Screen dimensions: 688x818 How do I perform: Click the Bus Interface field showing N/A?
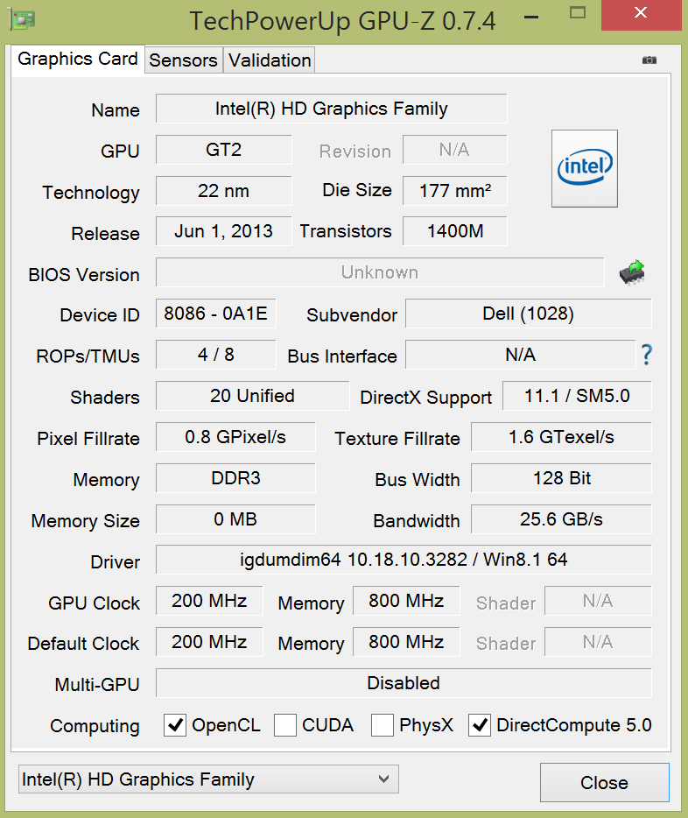[x=521, y=355]
